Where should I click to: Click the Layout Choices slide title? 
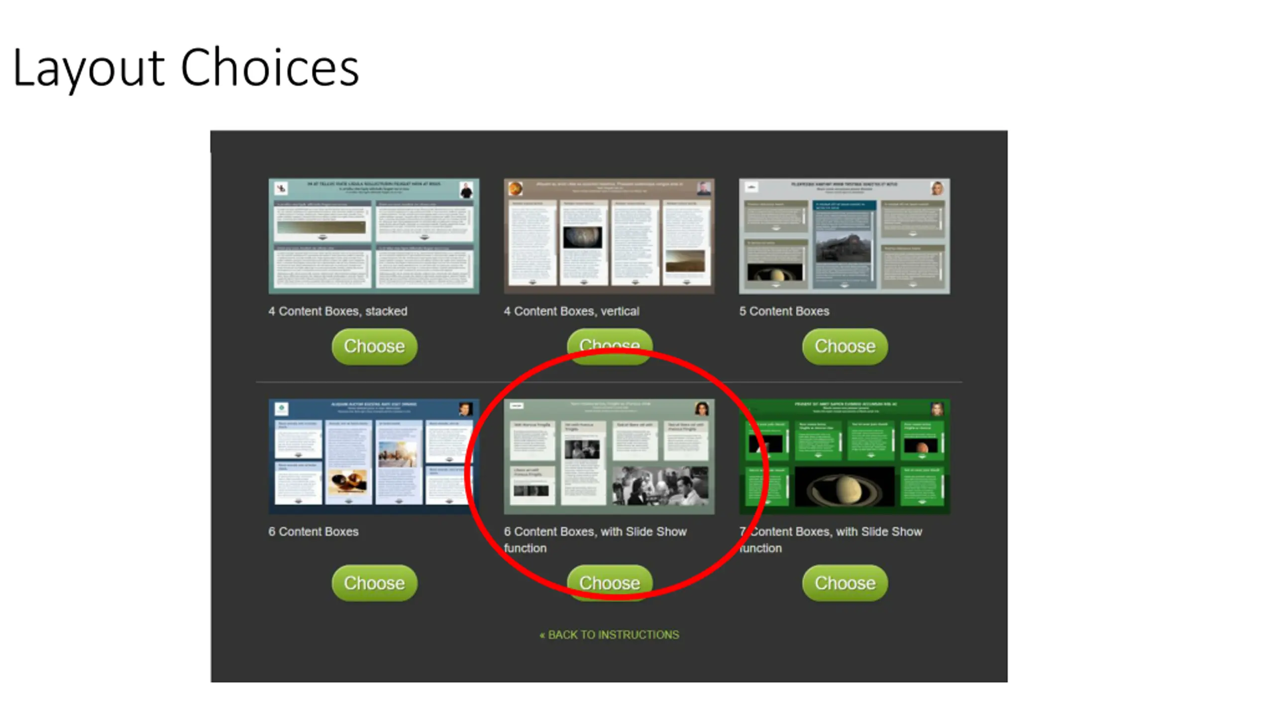click(x=186, y=68)
